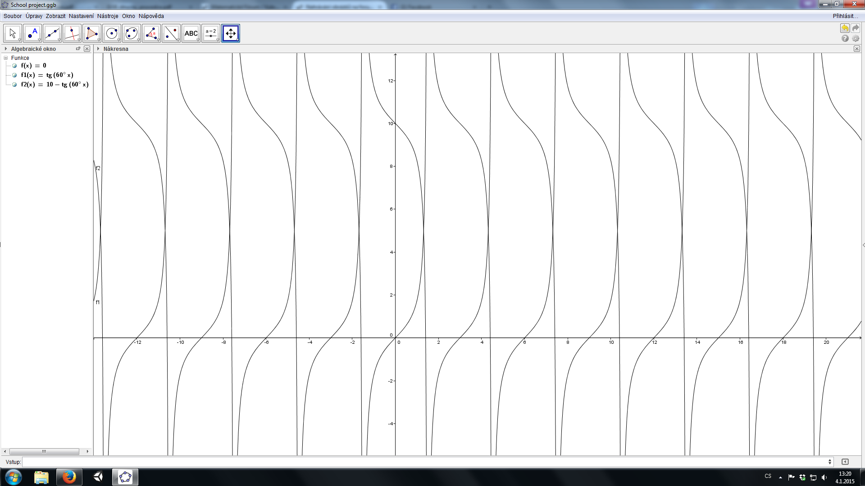The width and height of the screenshot is (865, 486).
Task: Expand the right-side panel handle
Action: tap(863, 245)
